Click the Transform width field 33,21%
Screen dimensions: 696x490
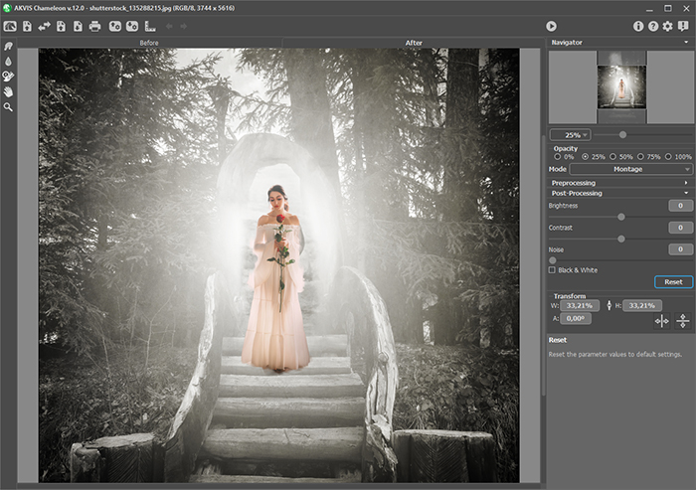pos(580,305)
